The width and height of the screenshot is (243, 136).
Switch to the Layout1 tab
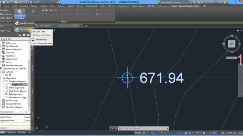11,132
